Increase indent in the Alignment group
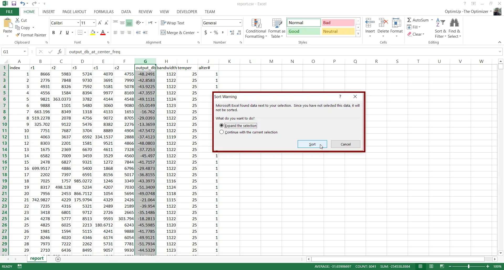The height and width of the screenshot is (270, 504). point(145,33)
